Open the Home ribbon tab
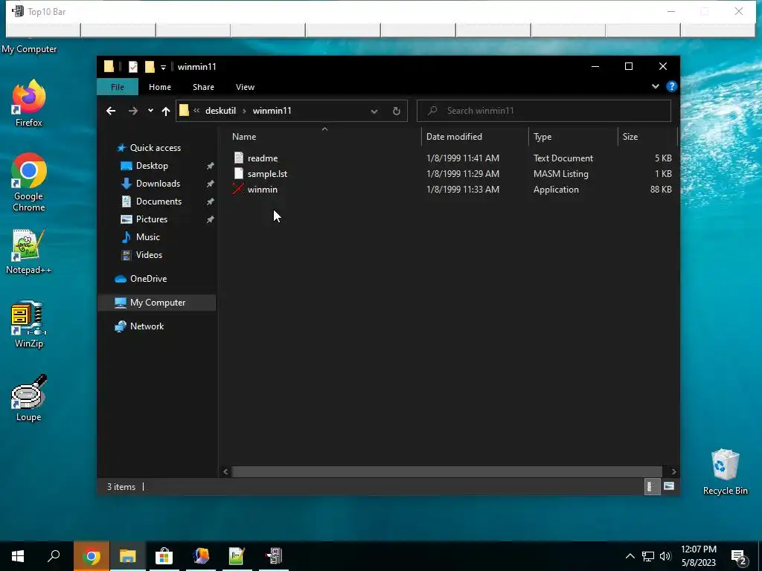Image resolution: width=762 pixels, height=571 pixels. pos(160,87)
